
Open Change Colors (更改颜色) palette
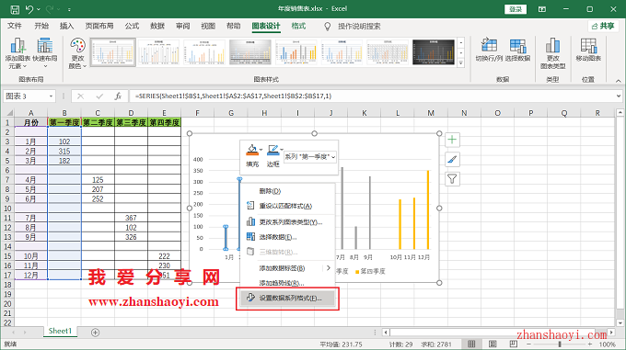pos(77,53)
